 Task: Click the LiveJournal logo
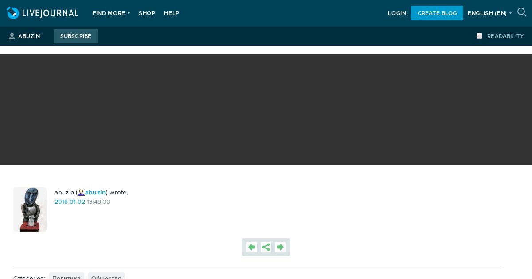43,13
